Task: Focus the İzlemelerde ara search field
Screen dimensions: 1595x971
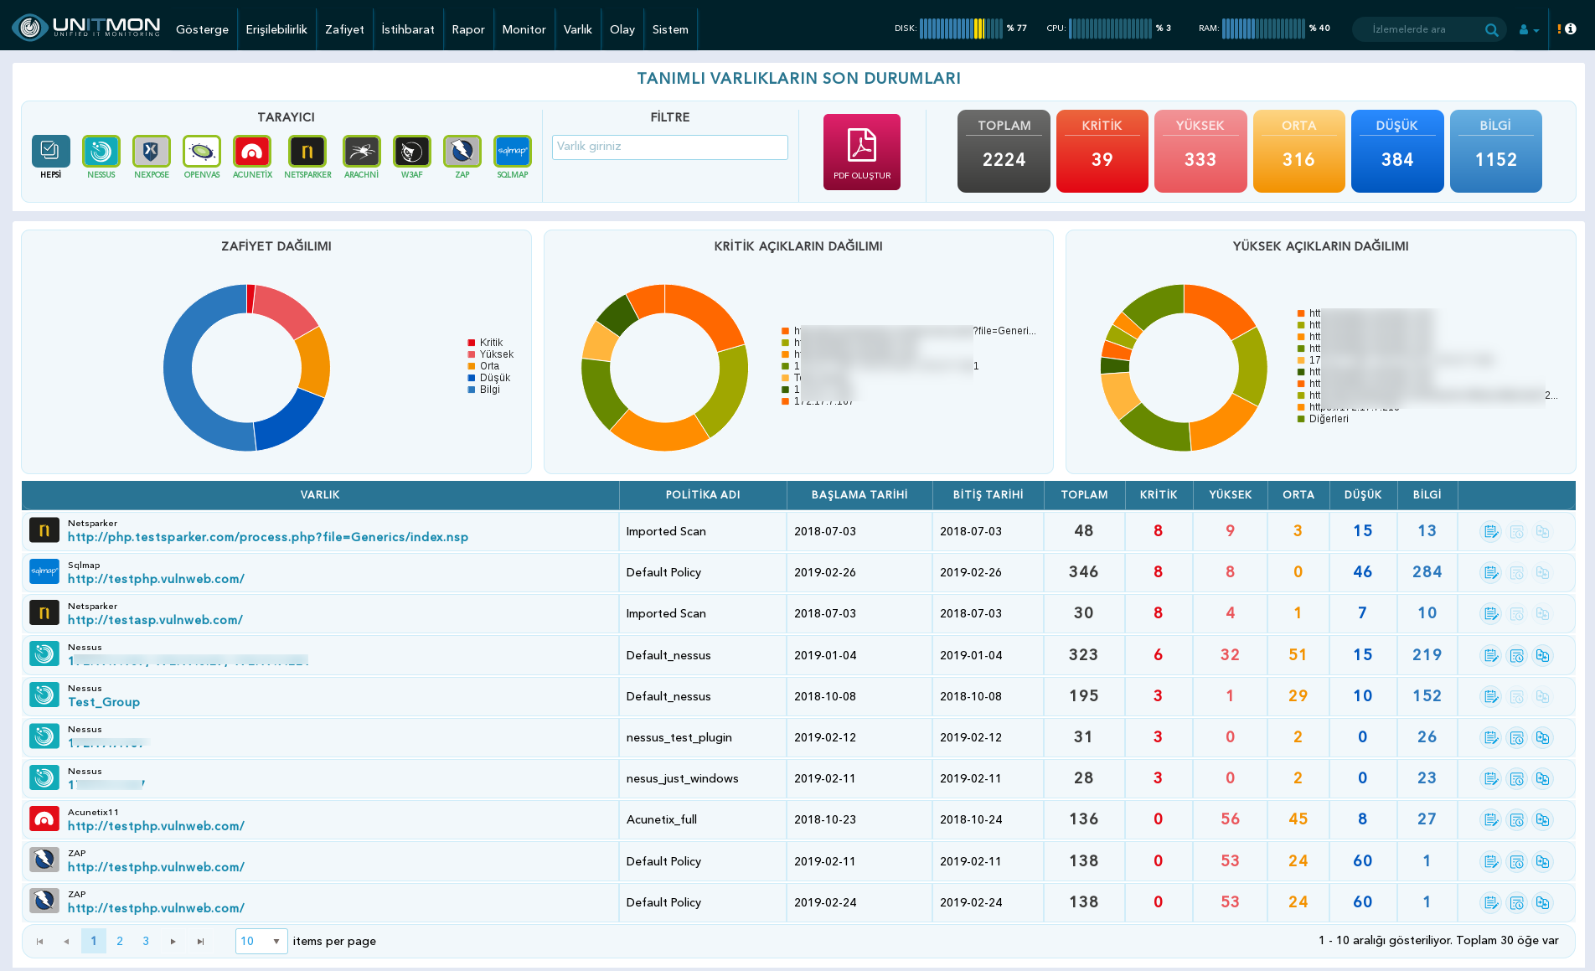Action: coord(1420,29)
